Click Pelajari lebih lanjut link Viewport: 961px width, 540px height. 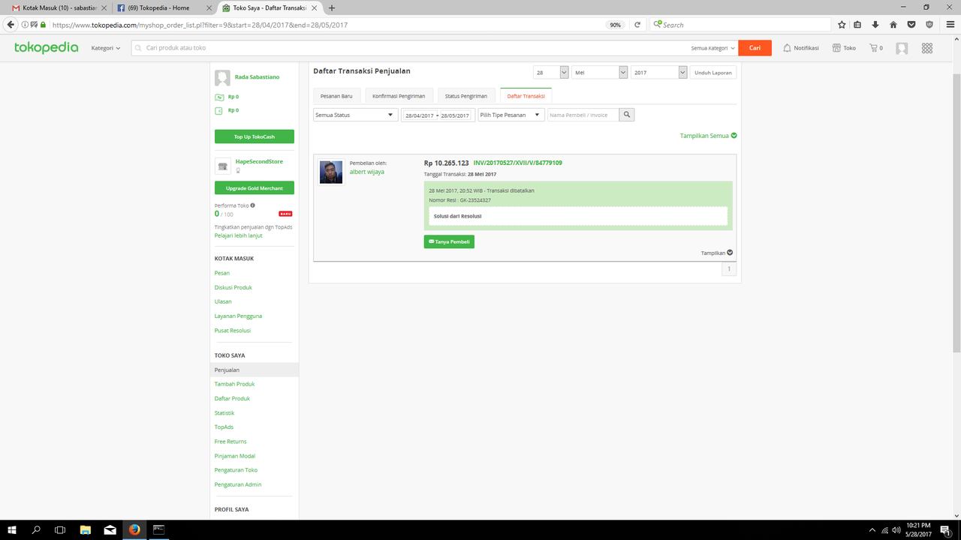[x=239, y=235]
